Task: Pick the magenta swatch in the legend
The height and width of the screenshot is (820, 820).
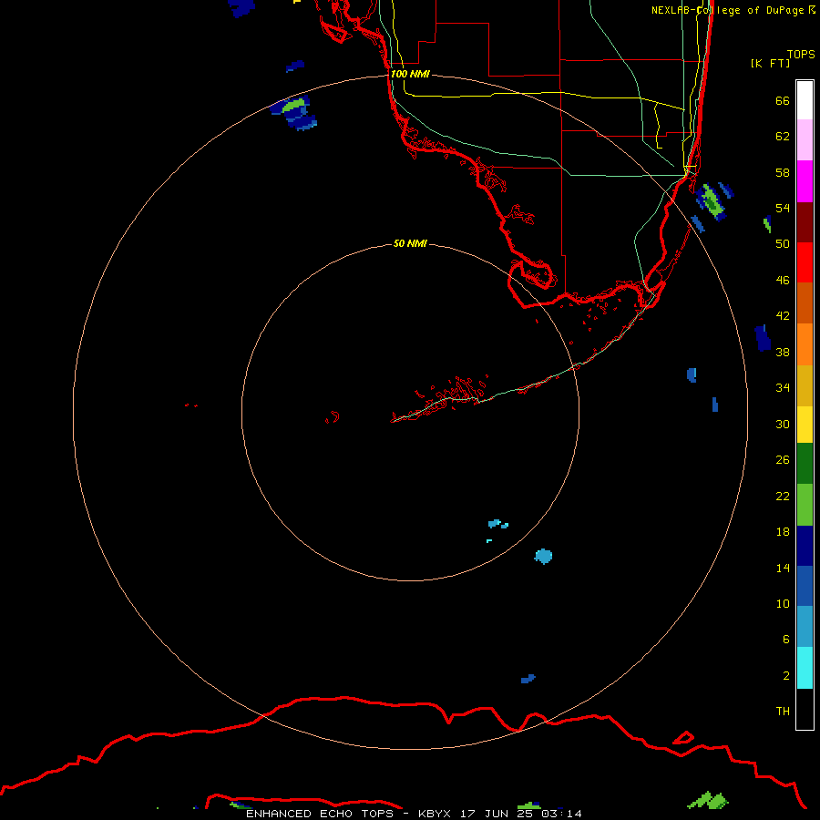Action: 805,181
